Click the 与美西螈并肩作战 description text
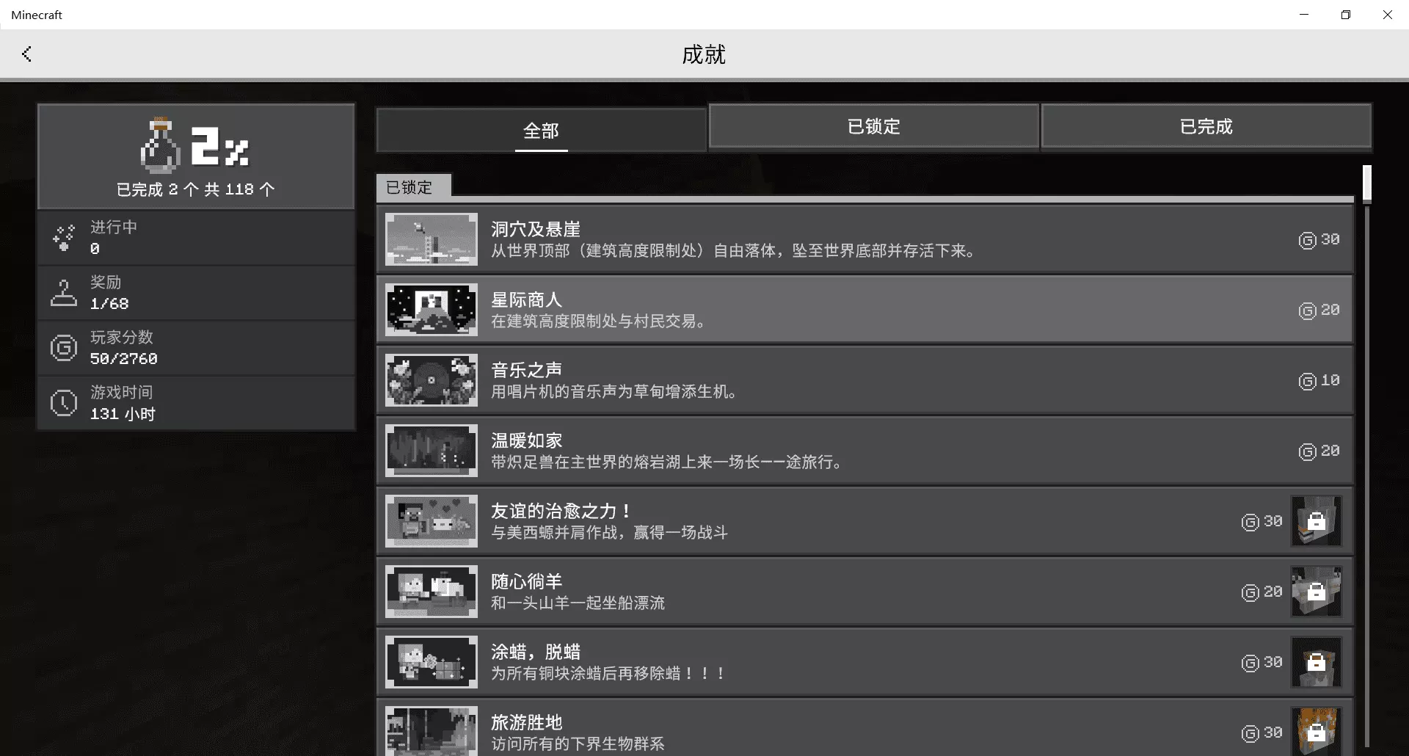 609,532
